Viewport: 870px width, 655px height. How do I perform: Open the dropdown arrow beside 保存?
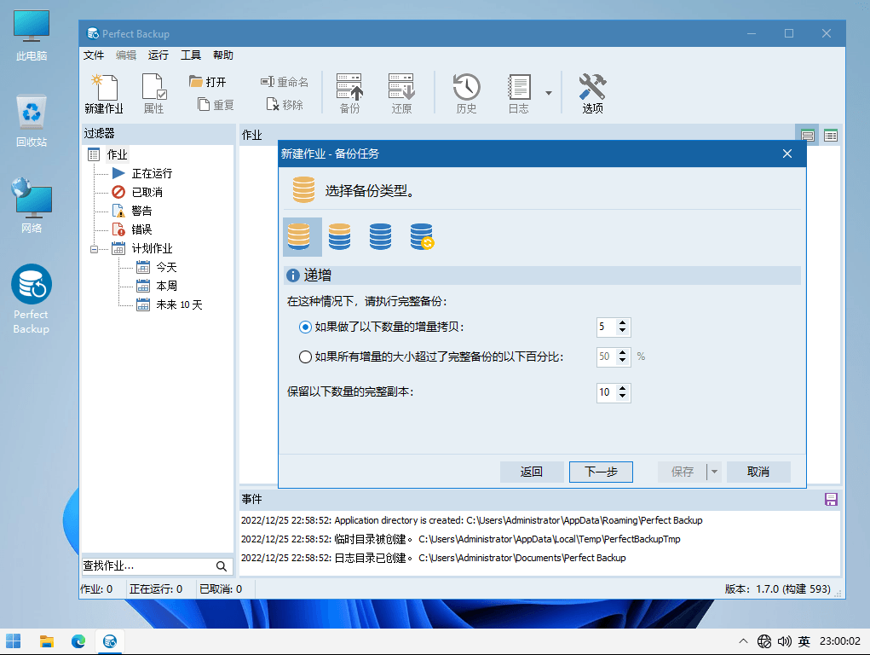point(714,472)
